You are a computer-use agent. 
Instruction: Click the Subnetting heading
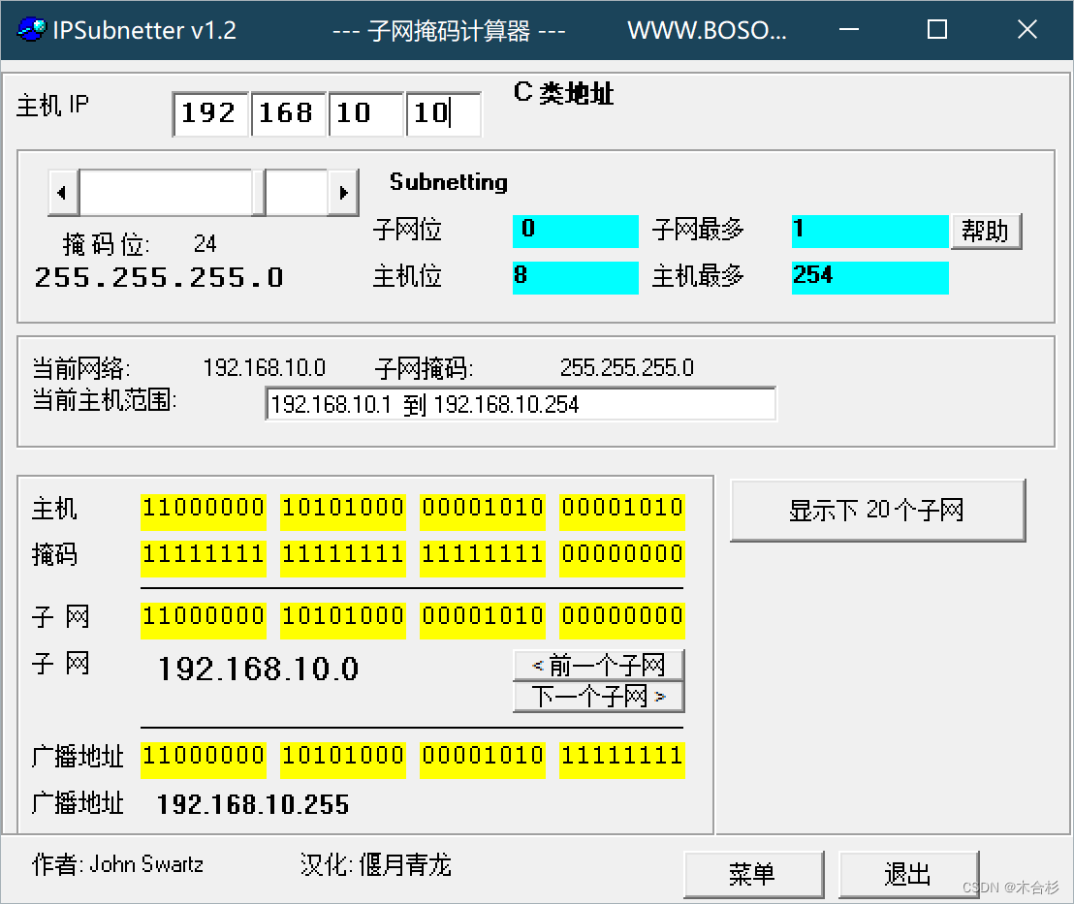[449, 182]
